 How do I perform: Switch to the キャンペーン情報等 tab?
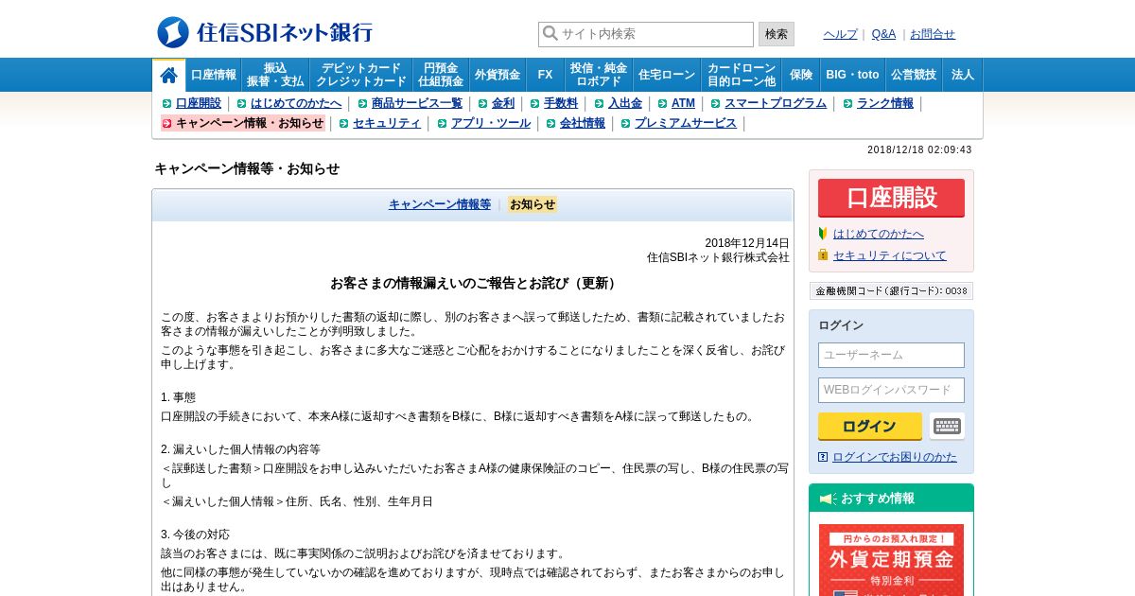[440, 204]
